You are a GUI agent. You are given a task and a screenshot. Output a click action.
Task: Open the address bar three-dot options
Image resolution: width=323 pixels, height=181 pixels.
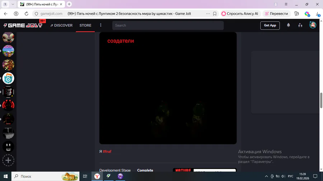[x=208, y=14]
